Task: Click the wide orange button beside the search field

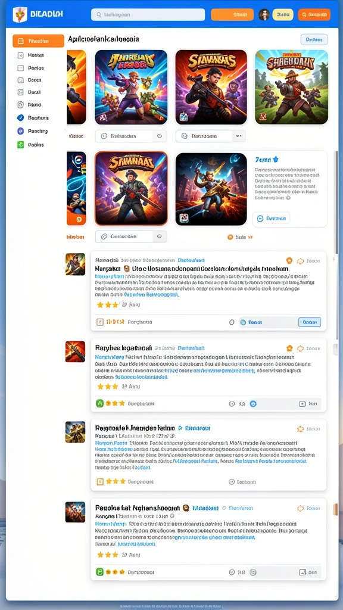Action: pos(232,14)
